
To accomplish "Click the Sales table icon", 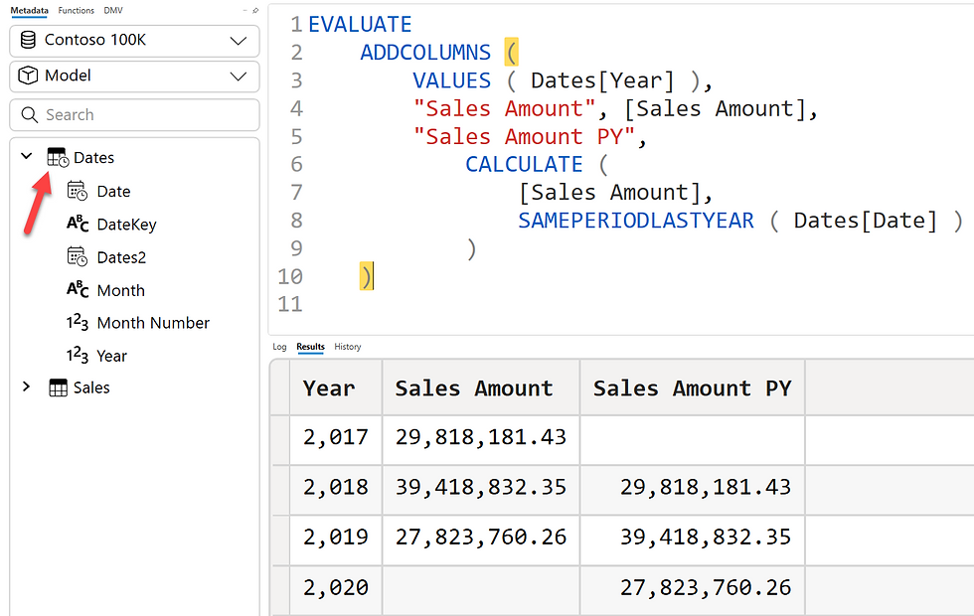I will [x=58, y=388].
